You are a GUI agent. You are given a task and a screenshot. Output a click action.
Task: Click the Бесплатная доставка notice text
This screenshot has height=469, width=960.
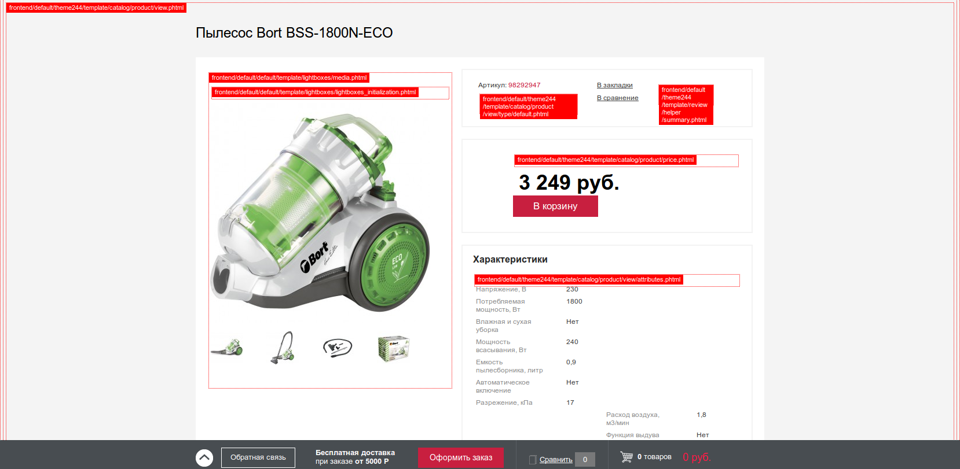click(355, 457)
